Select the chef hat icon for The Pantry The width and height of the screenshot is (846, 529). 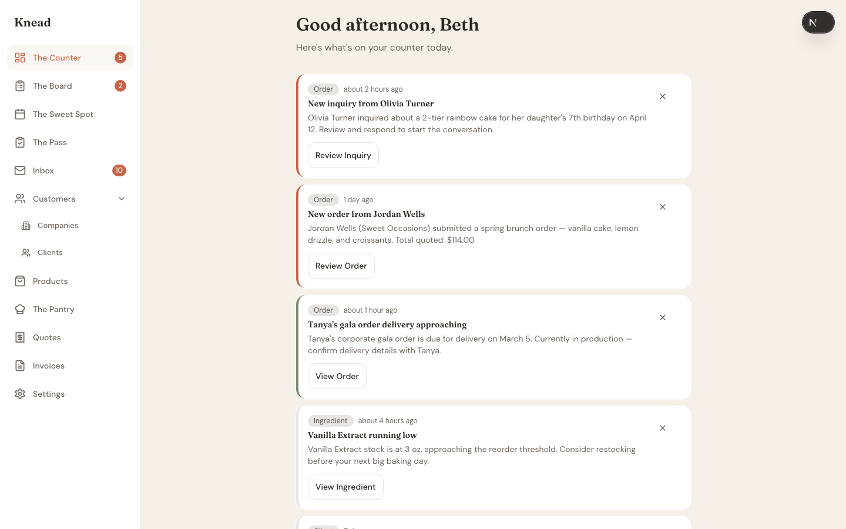pyautogui.click(x=20, y=309)
